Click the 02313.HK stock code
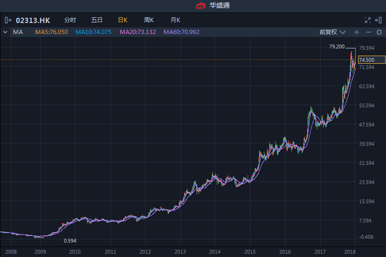Screen dimensions: 386x257 point(33,20)
